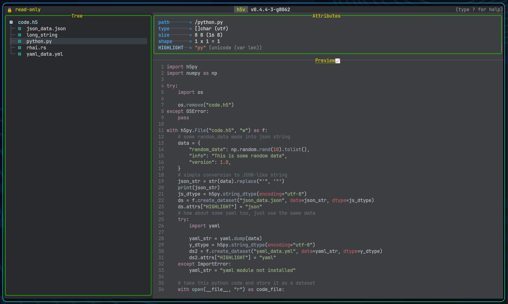The height and width of the screenshot is (304, 508).
Task: Click the path attribute name
Action: coord(164,22)
